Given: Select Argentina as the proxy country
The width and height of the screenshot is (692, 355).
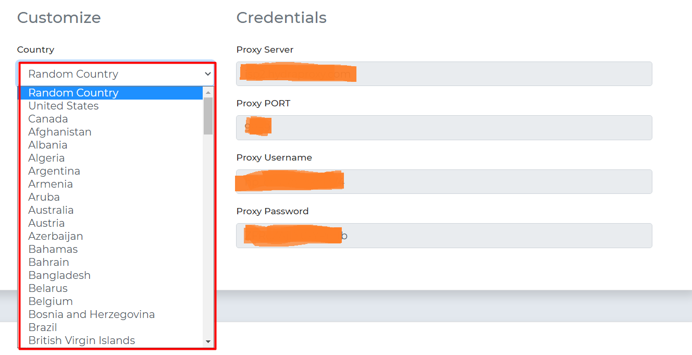Looking at the screenshot, I should point(54,171).
